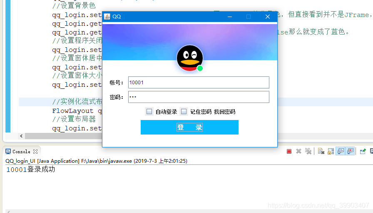The image size is (373, 213).
Task: Terminate the running program with red stop icon
Action: point(289,151)
